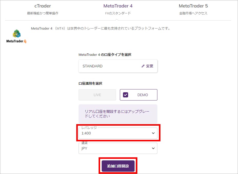Select the DEMO account label
The image size is (238, 174).
click(142, 95)
